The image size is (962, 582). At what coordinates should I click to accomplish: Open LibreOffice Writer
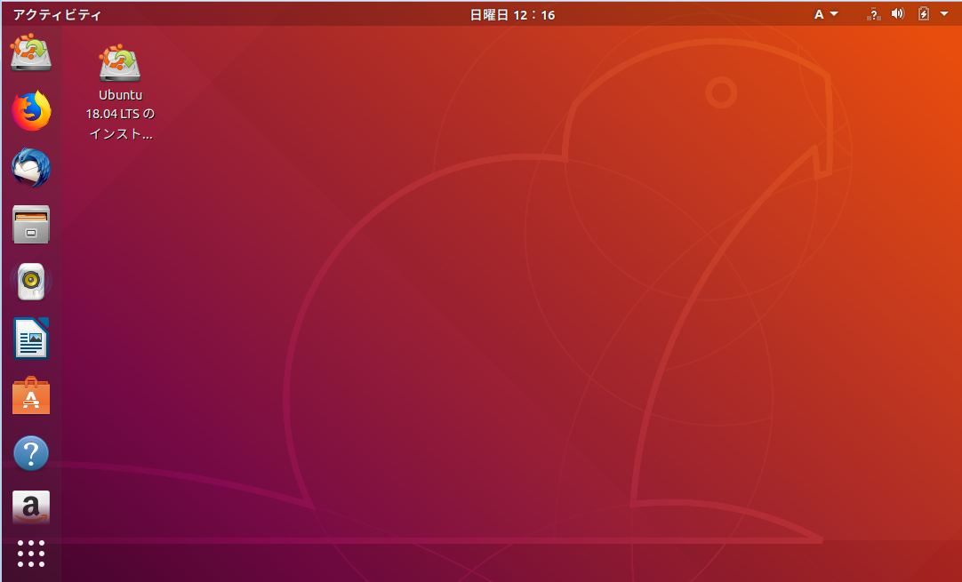31,339
